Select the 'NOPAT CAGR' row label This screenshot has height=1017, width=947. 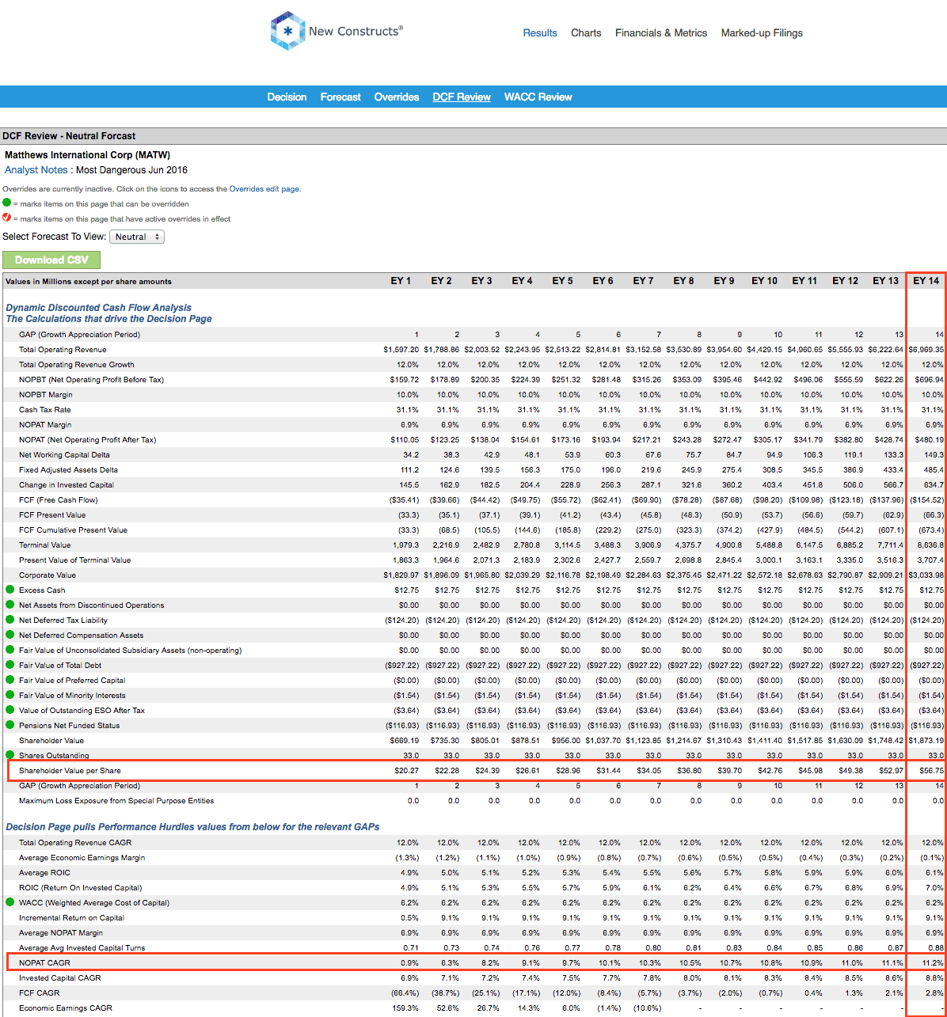44,963
